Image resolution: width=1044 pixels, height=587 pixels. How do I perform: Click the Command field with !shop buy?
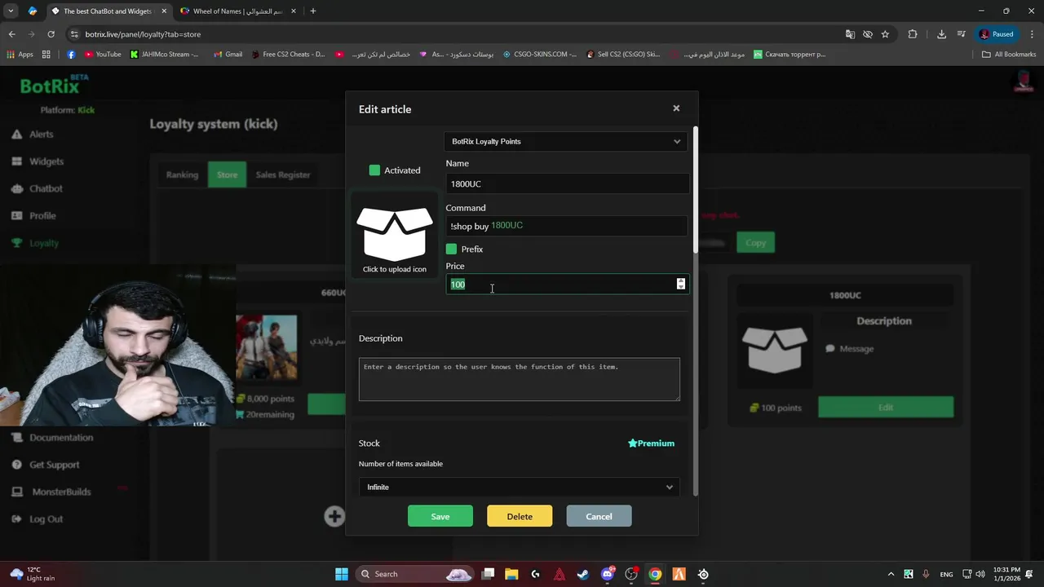point(567,226)
